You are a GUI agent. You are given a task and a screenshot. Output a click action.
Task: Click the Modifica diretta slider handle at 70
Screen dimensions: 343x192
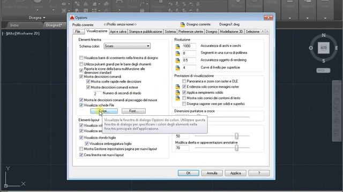pyautogui.click(x=236, y=148)
